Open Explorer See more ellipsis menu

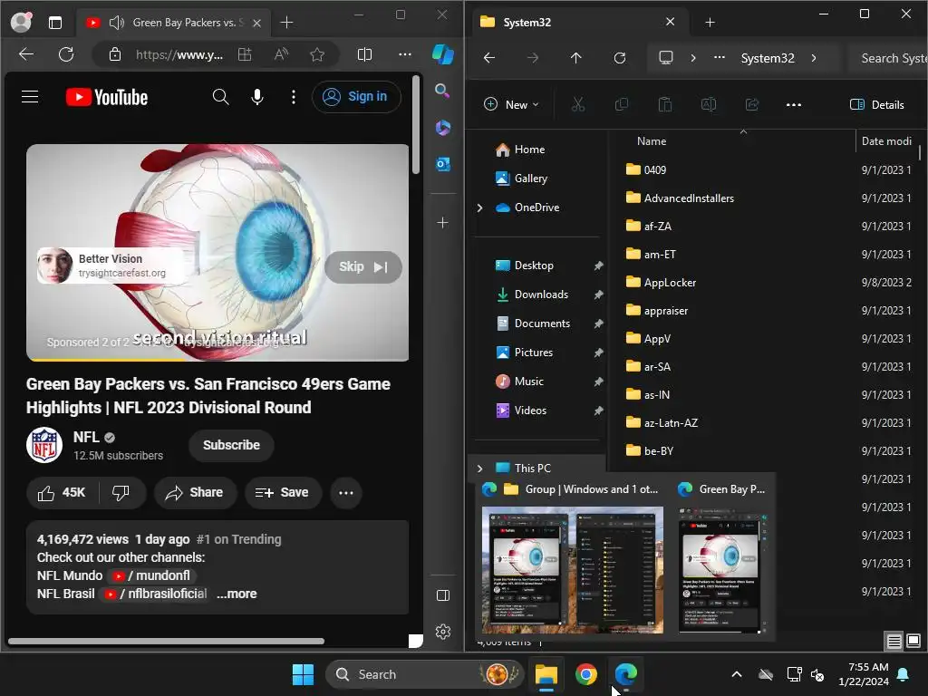794,105
